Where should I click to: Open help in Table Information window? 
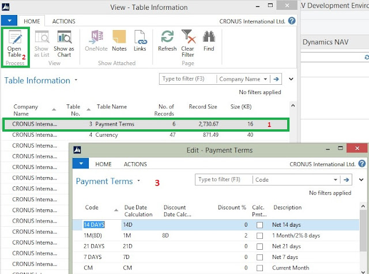tap(292, 21)
